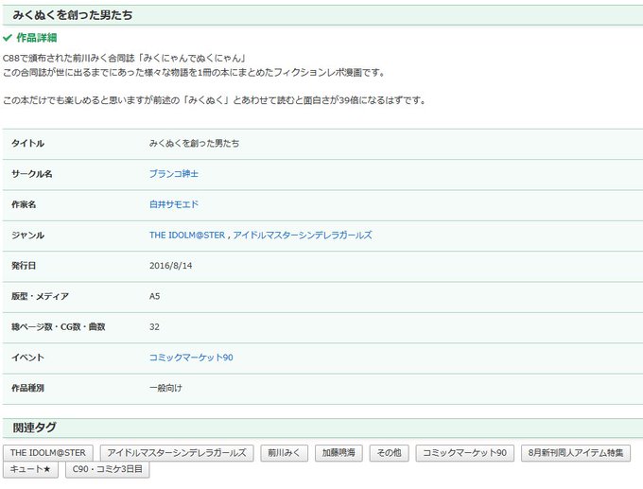Screen dimensions: 643x489
Task: Click the page count value 32
Action: [154, 327]
